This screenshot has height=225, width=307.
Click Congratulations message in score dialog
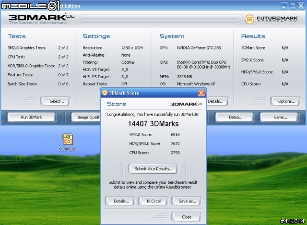[153, 114]
